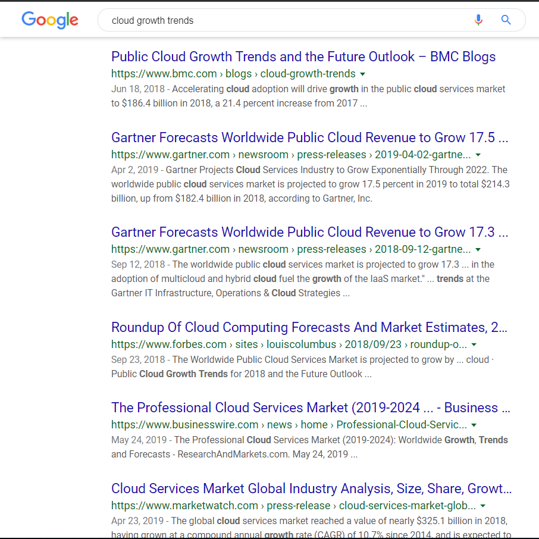Visit Gartner's 17.5 percent forecast press release

[309, 137]
